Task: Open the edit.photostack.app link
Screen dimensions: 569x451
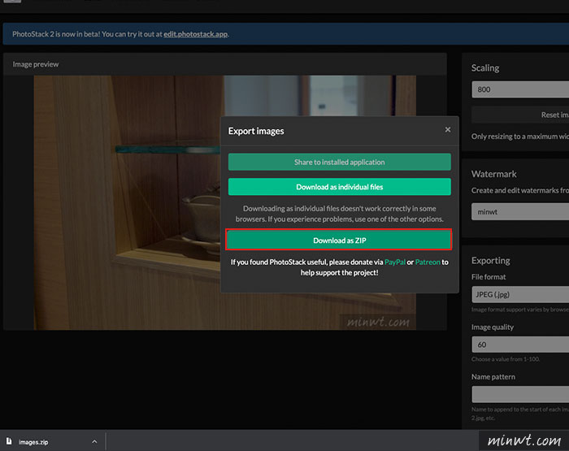Action: tap(195, 34)
